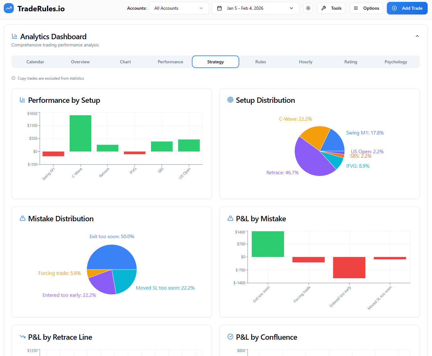Click the 'Forcing trade: 5.6%' label
The height and width of the screenshot is (356, 432).
[x=60, y=273]
